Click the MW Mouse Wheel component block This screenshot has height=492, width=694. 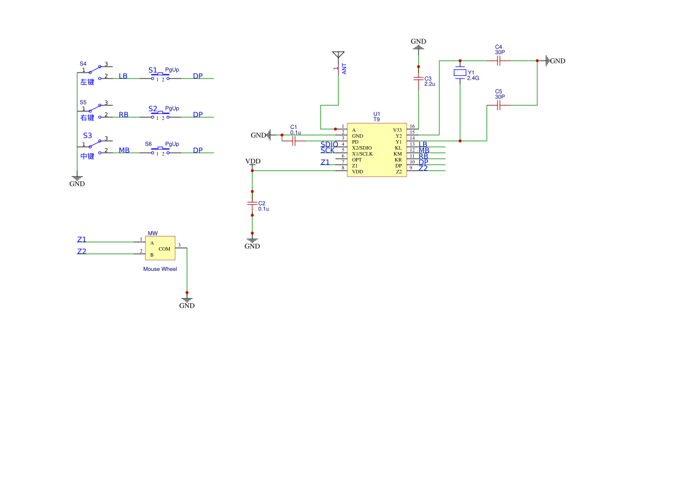[160, 248]
